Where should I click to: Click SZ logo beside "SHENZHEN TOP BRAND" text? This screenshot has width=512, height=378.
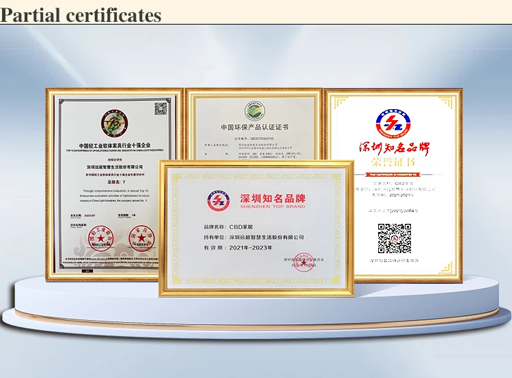pos(218,201)
